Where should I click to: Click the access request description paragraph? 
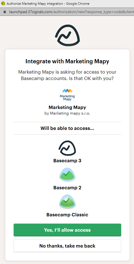(x=67, y=75)
